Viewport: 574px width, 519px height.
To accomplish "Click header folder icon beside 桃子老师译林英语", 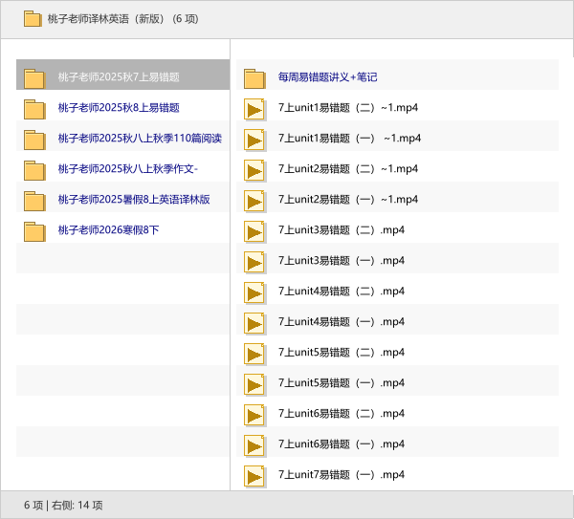I will 33,19.
